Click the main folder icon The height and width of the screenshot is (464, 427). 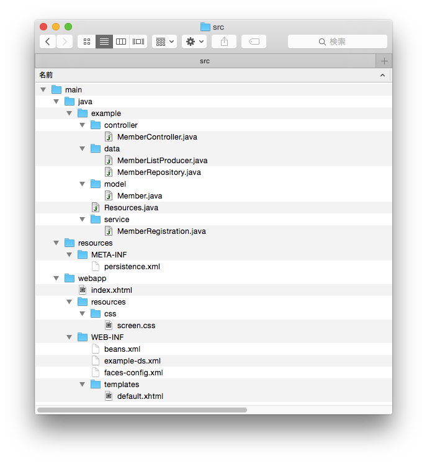[56, 89]
